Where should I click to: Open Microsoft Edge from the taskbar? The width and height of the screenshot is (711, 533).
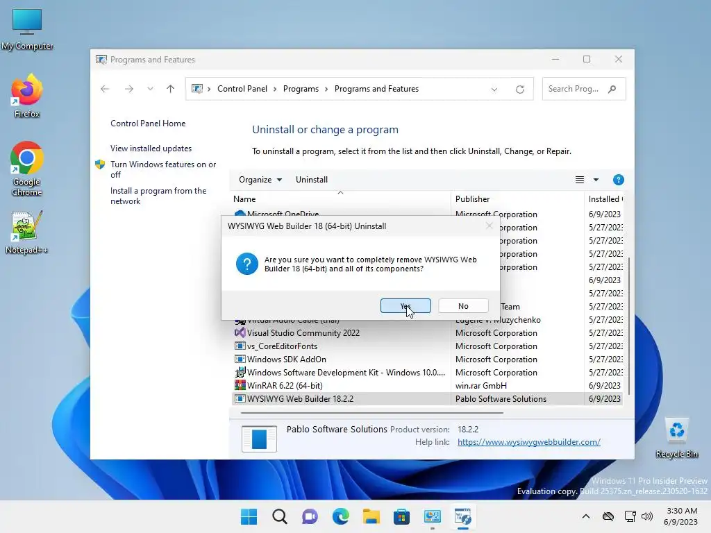(340, 516)
